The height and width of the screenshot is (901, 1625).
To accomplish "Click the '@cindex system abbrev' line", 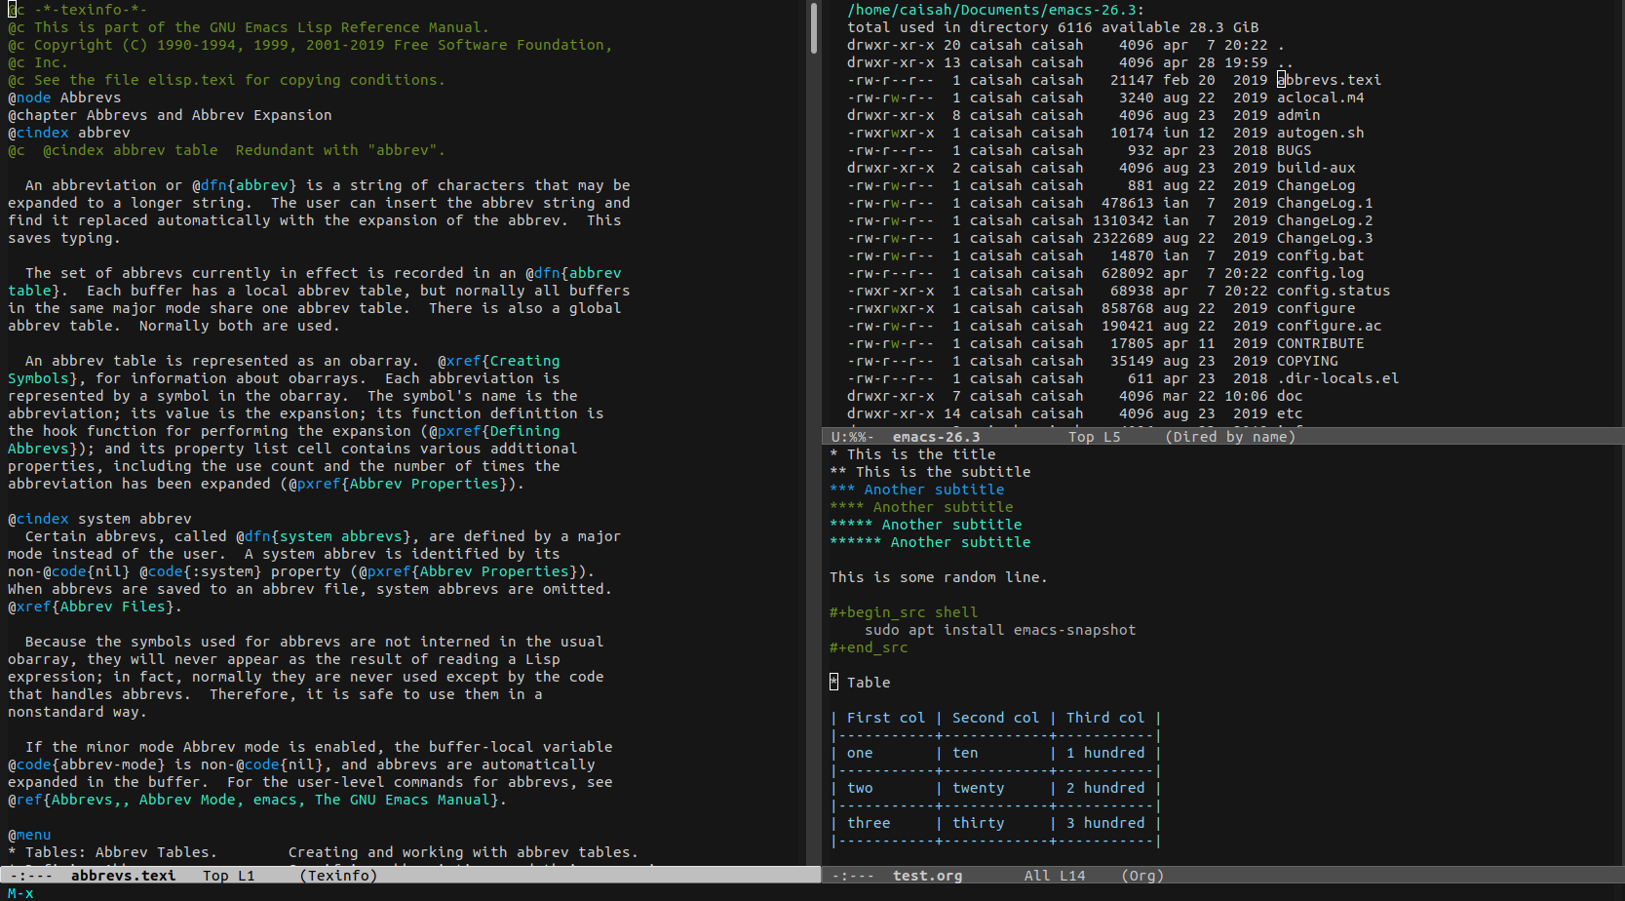I will (x=99, y=519).
